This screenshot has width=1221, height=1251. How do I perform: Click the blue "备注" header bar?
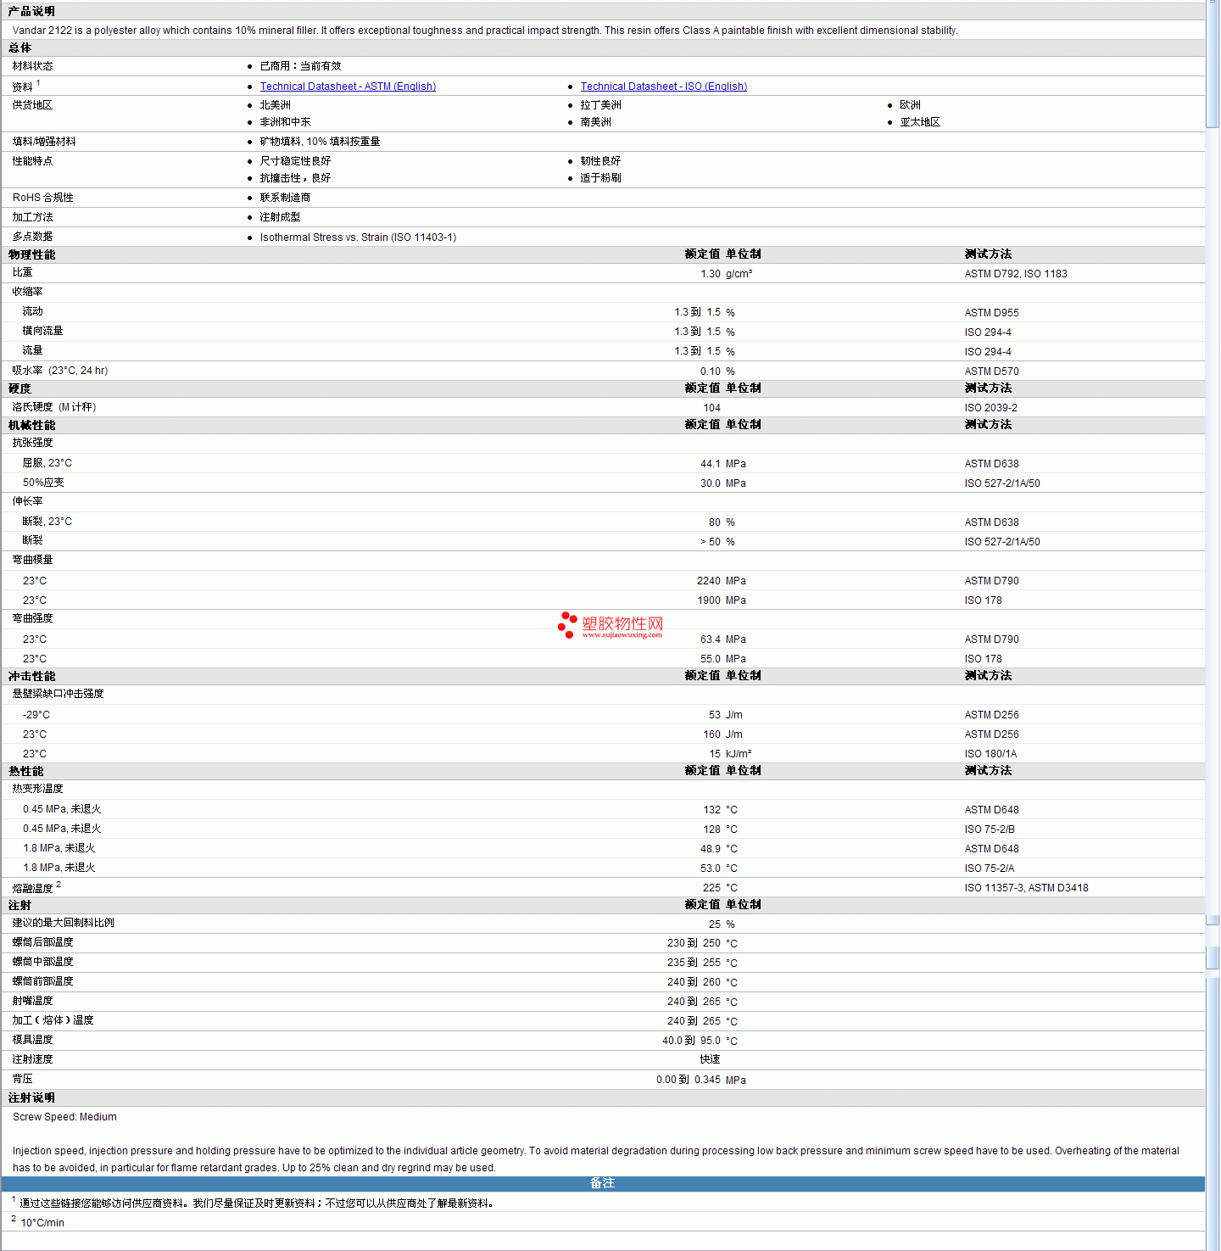[x=603, y=1183]
